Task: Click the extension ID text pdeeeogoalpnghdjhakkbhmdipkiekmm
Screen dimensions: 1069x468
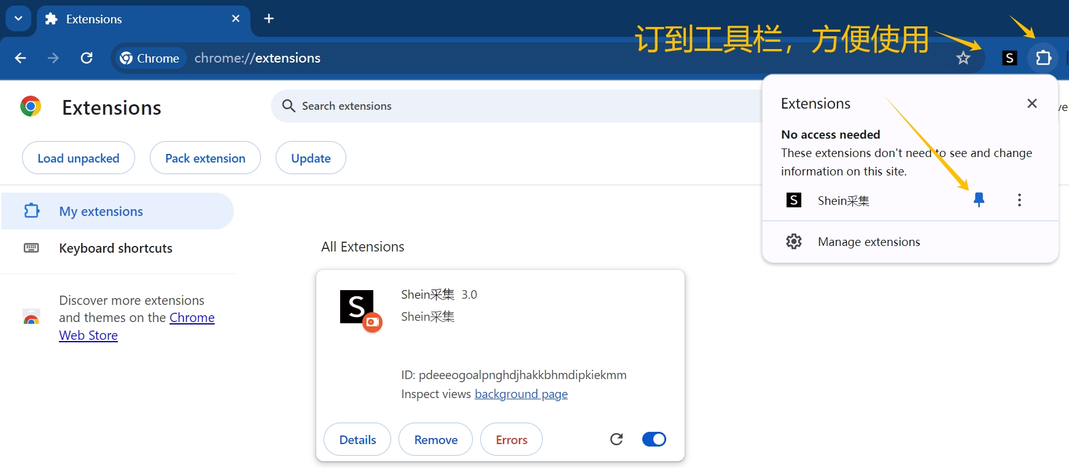Action: pyautogui.click(x=523, y=375)
